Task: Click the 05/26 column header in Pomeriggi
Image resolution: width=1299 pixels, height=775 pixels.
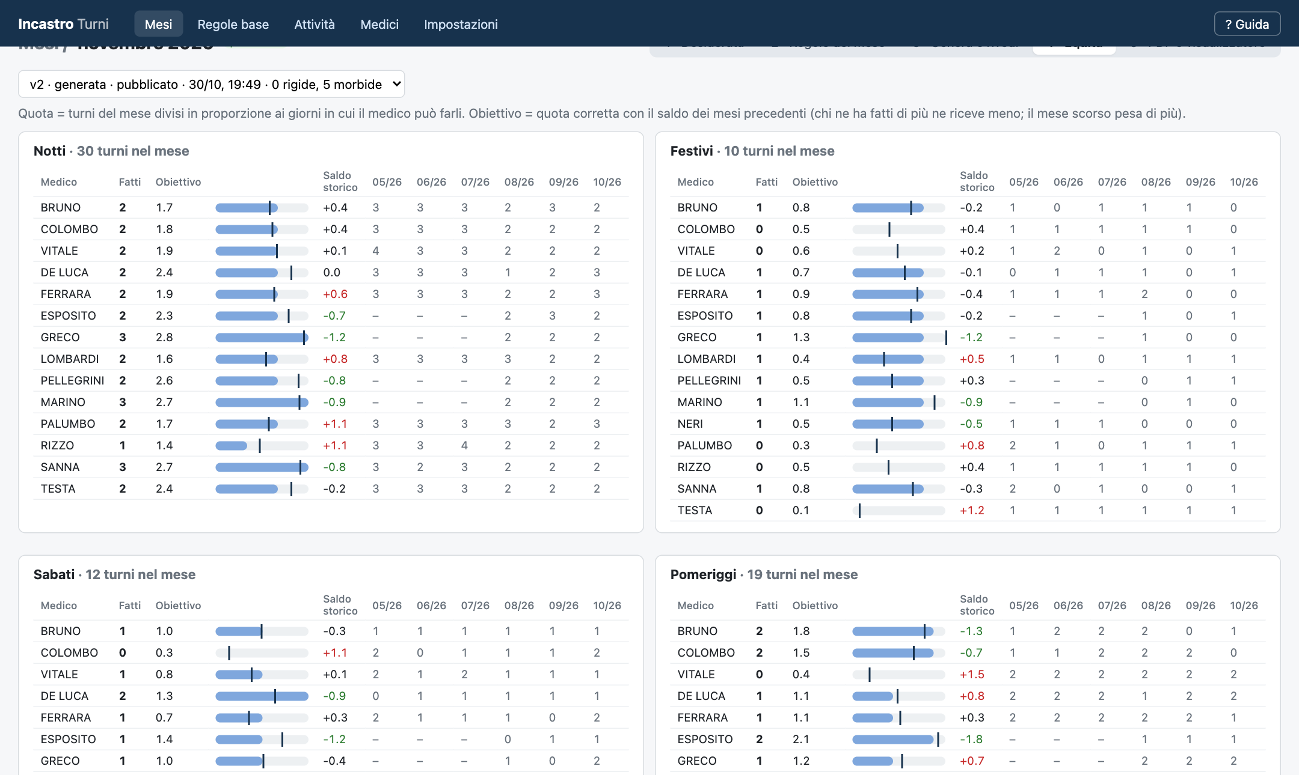Action: coord(1024,606)
